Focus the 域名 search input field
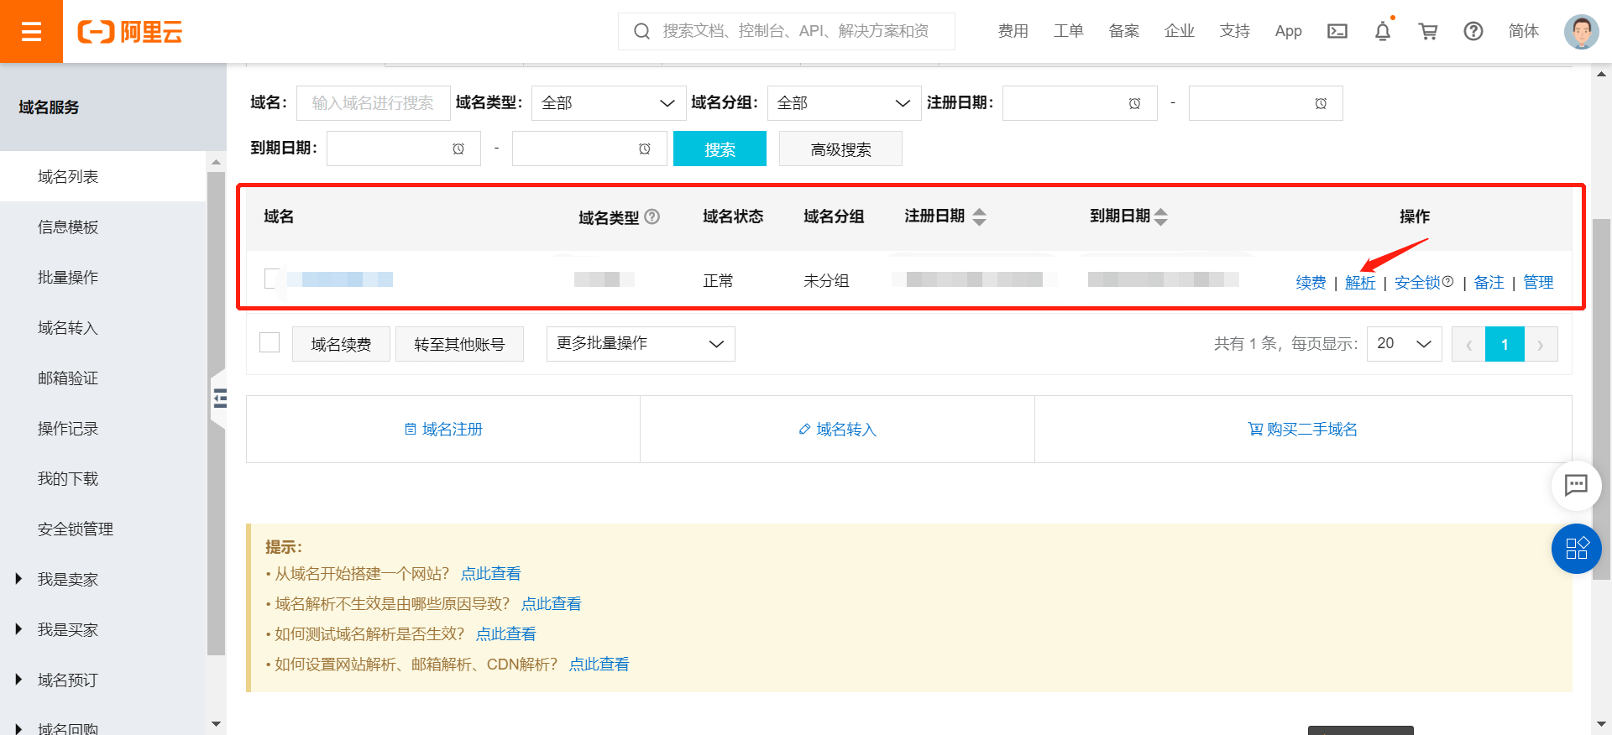The height and width of the screenshot is (735, 1612). pyautogui.click(x=373, y=103)
